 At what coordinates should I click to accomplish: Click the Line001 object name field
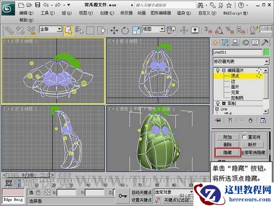[237, 52]
